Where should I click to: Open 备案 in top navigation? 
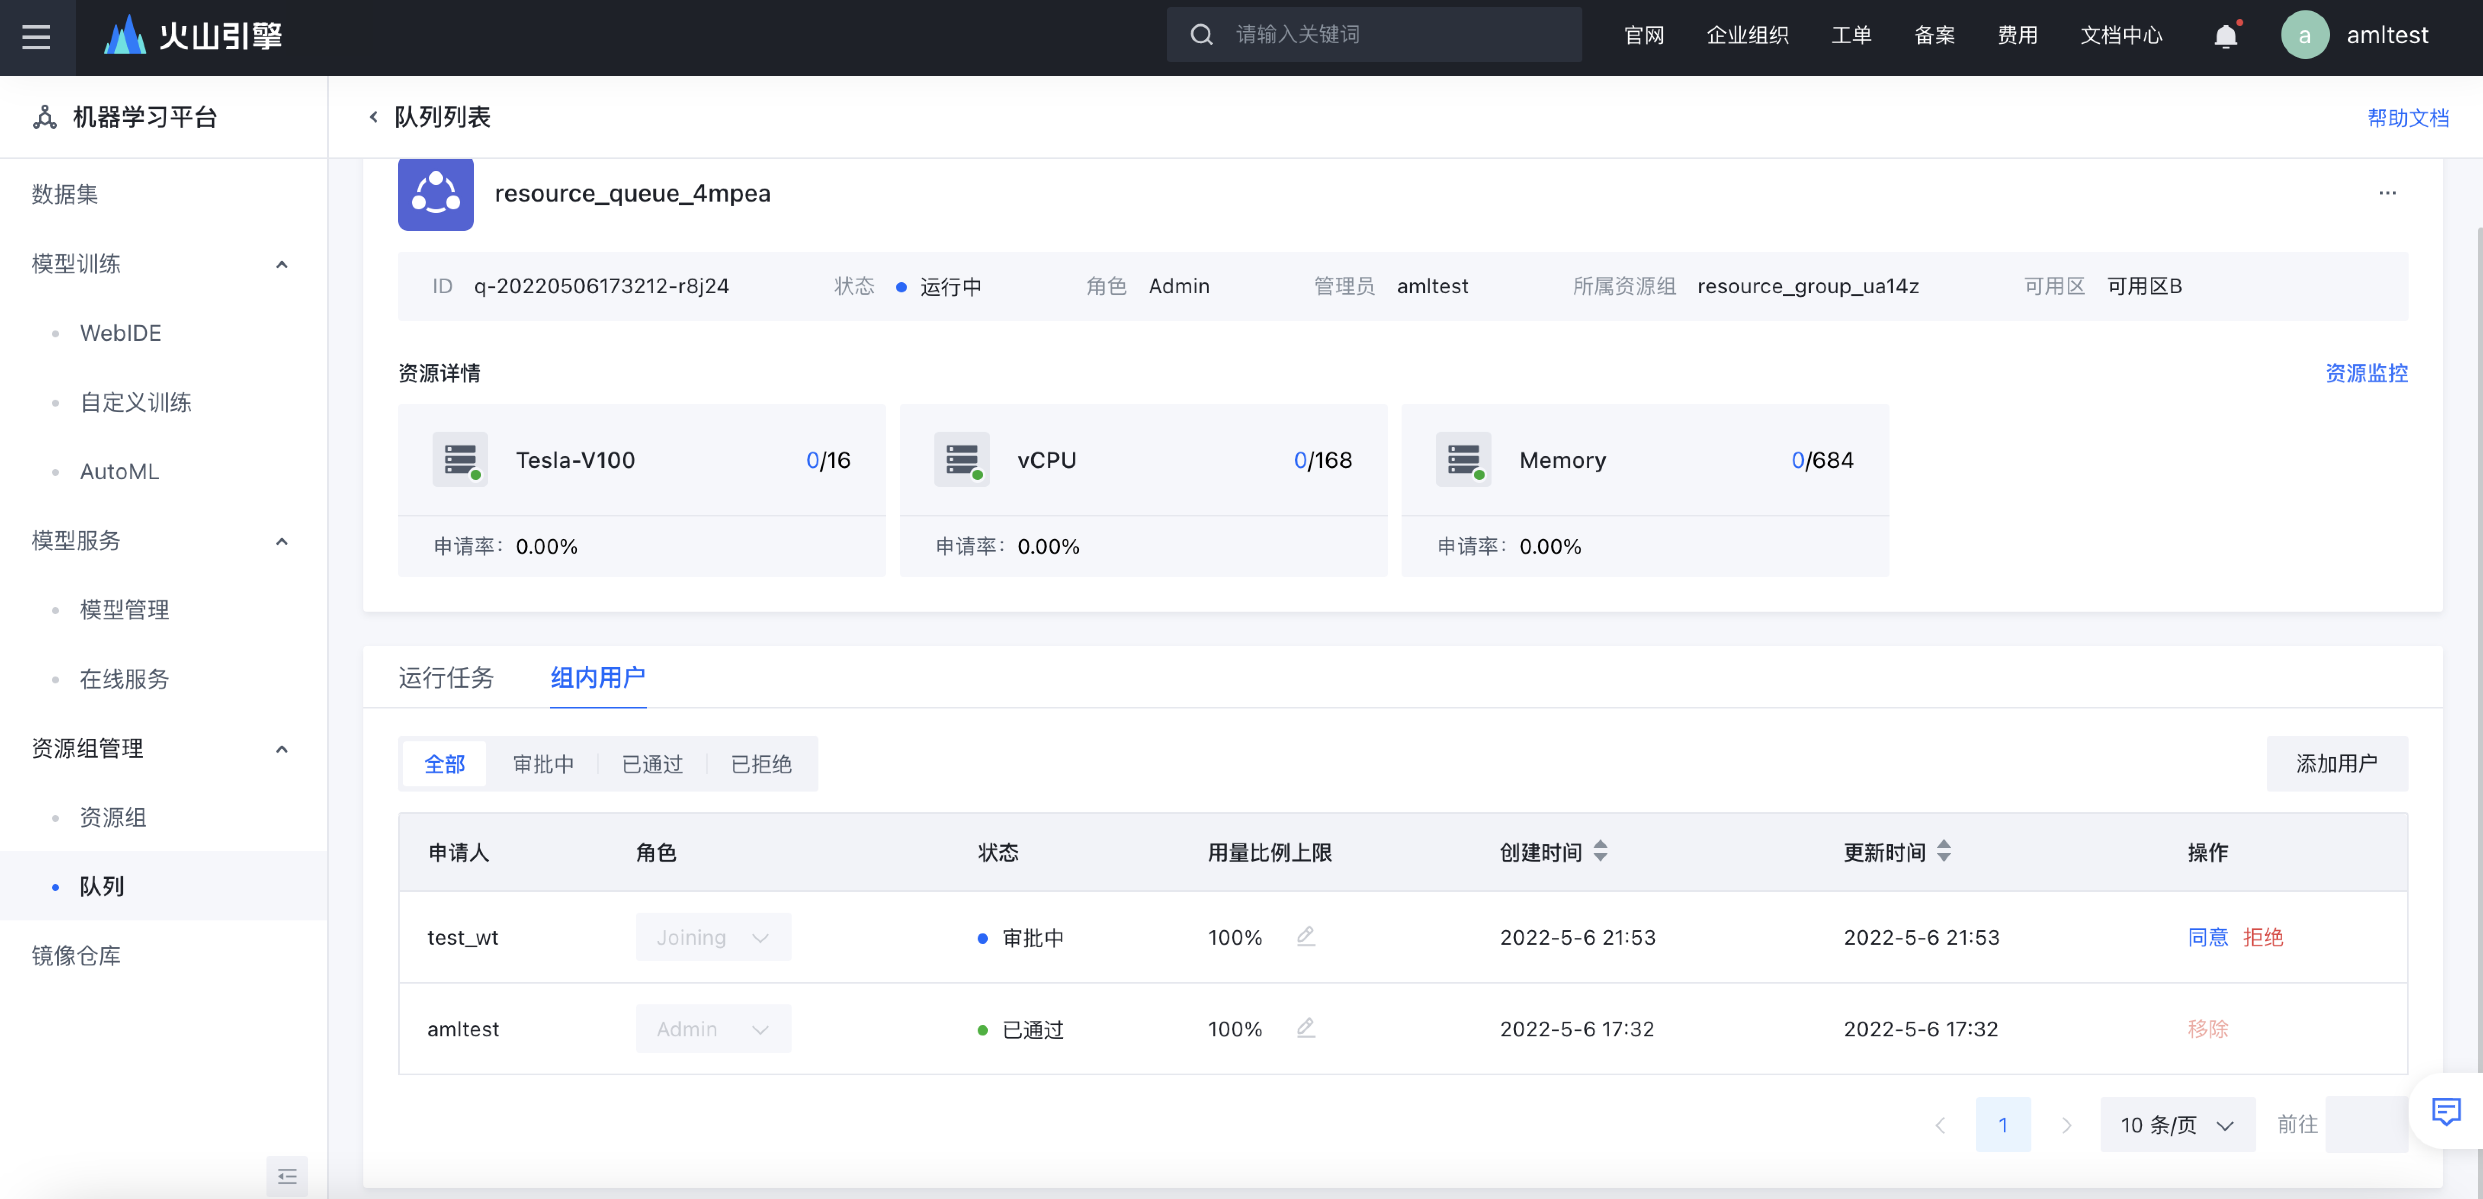[1934, 35]
